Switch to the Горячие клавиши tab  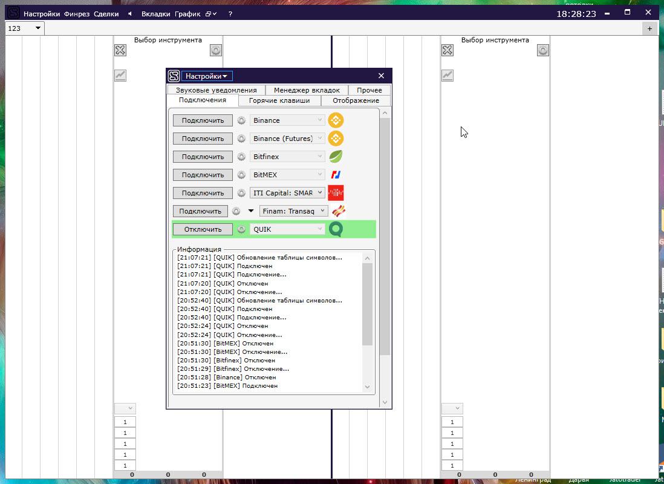(279, 100)
